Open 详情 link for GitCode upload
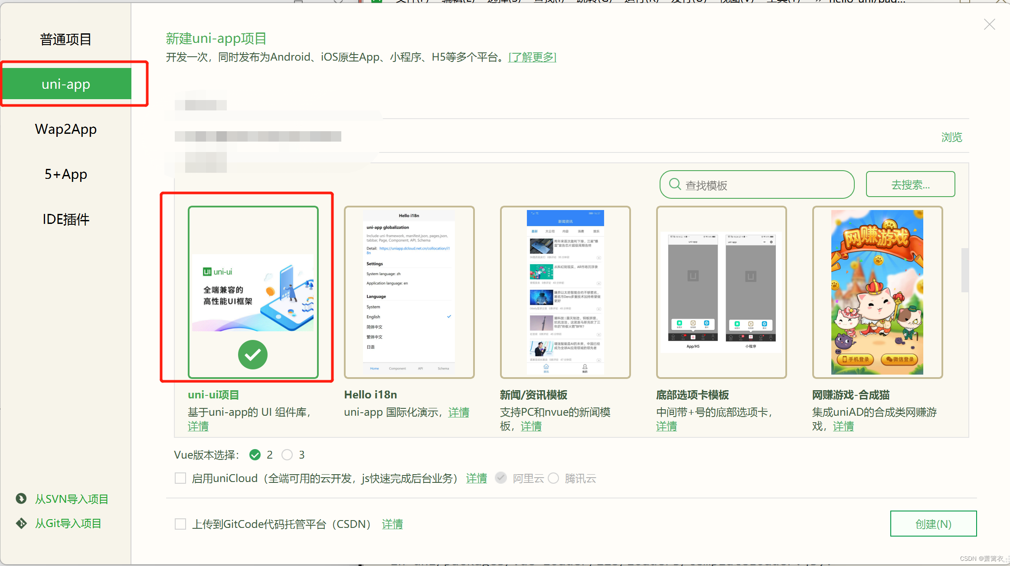 pyautogui.click(x=392, y=524)
